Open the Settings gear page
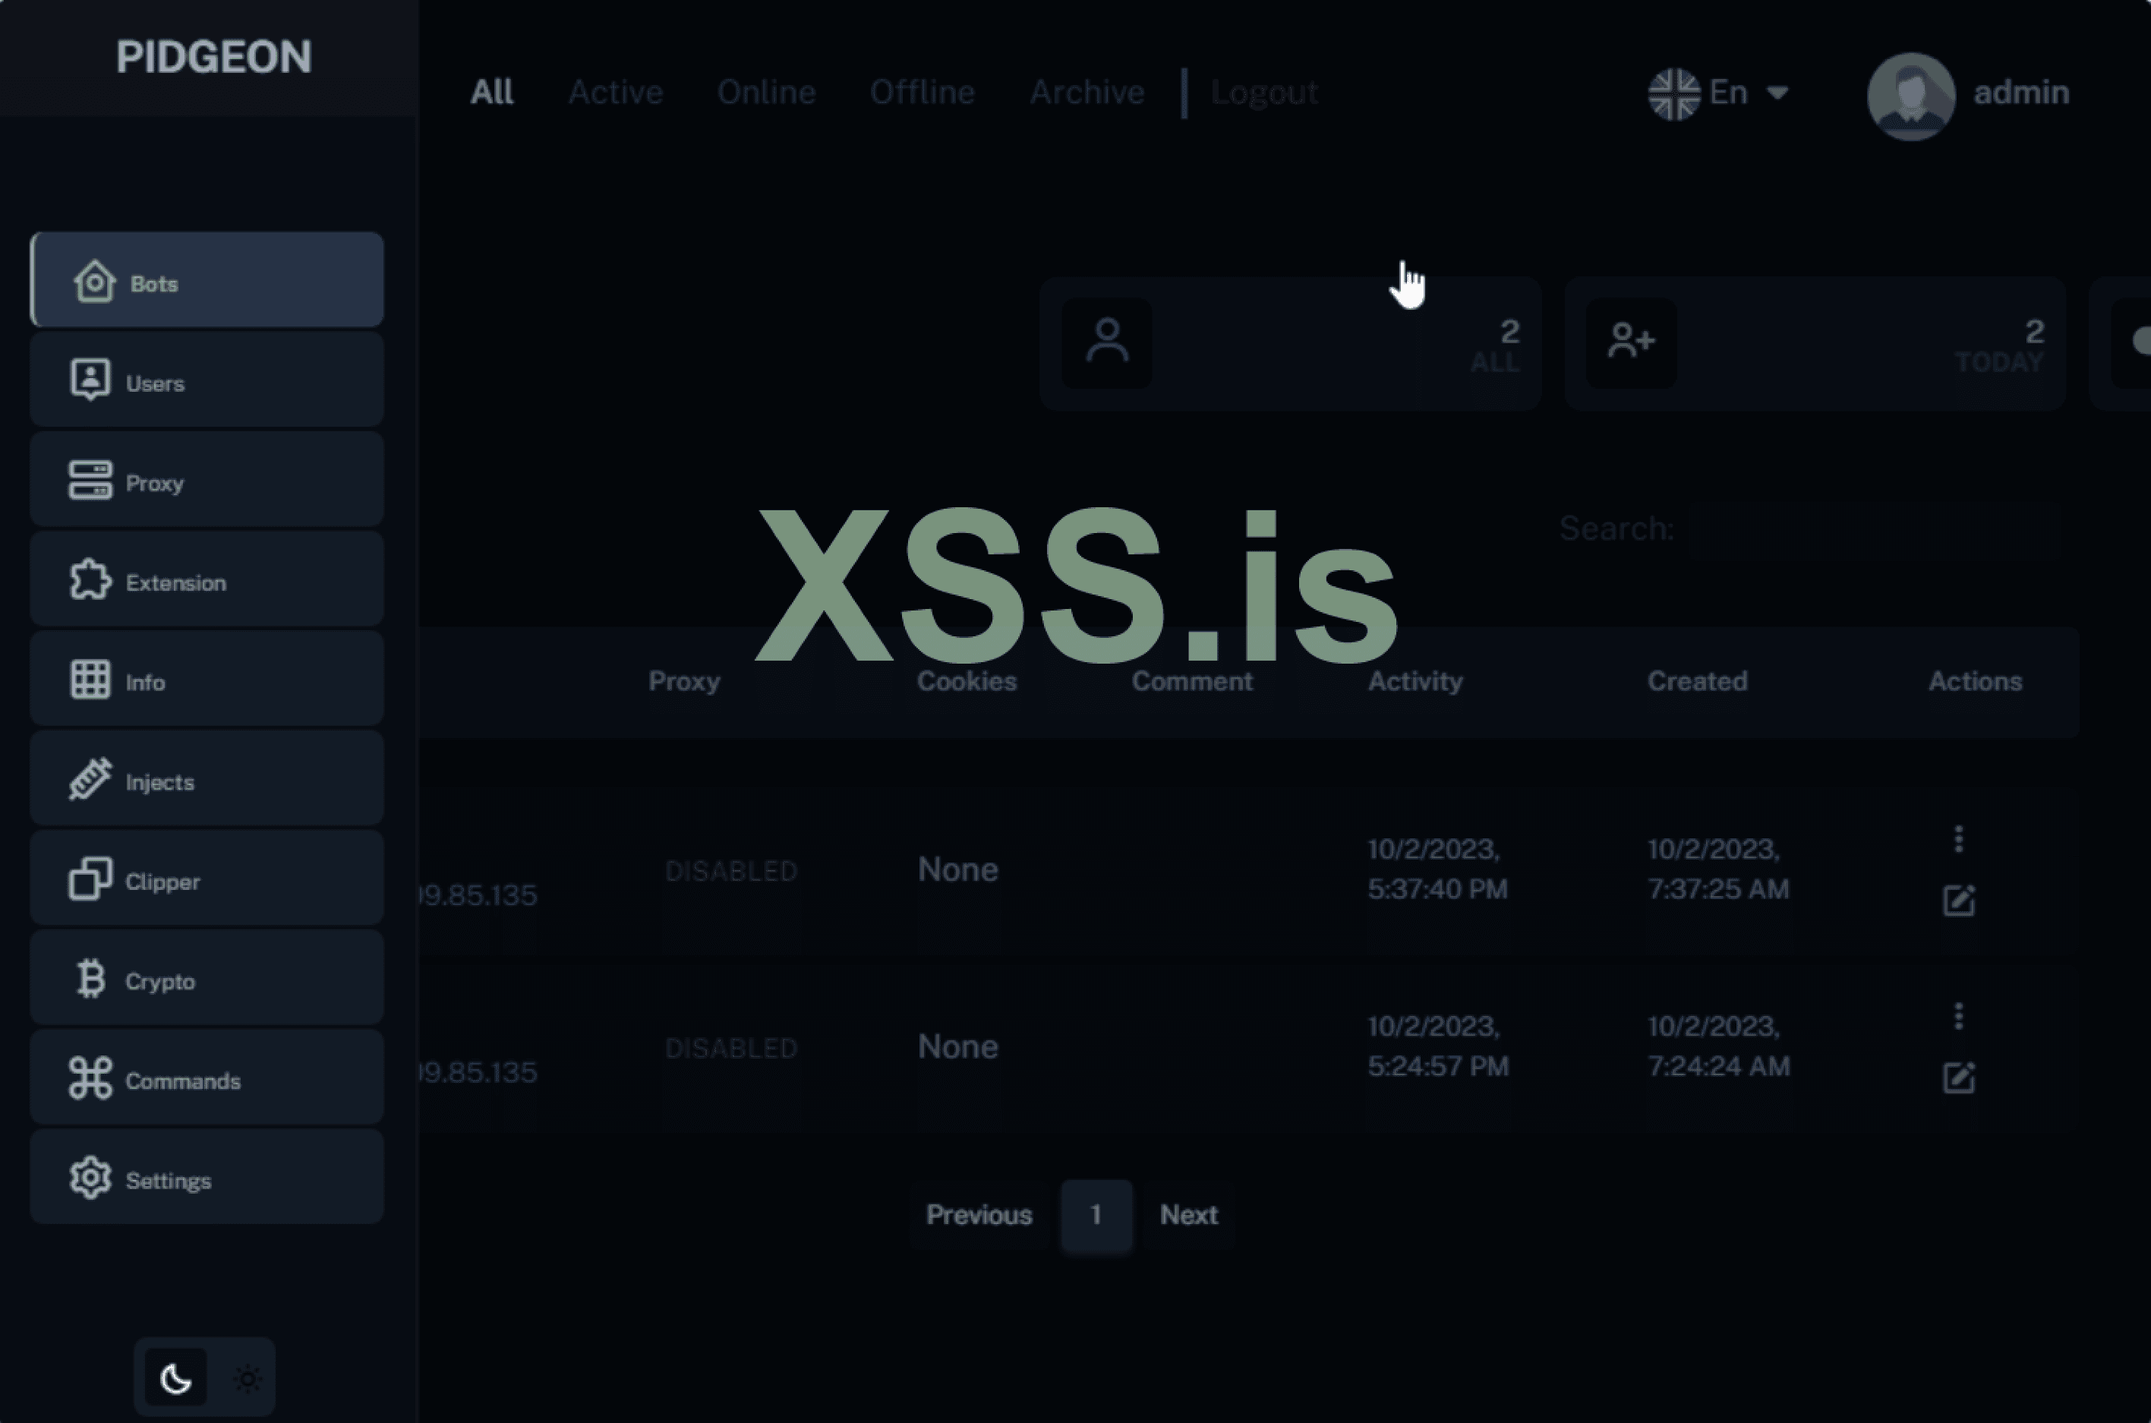 tap(90, 1178)
